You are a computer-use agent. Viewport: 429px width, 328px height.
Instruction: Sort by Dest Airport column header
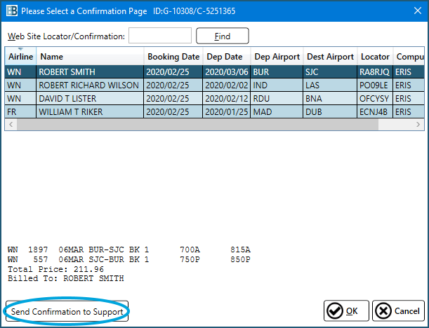click(329, 57)
